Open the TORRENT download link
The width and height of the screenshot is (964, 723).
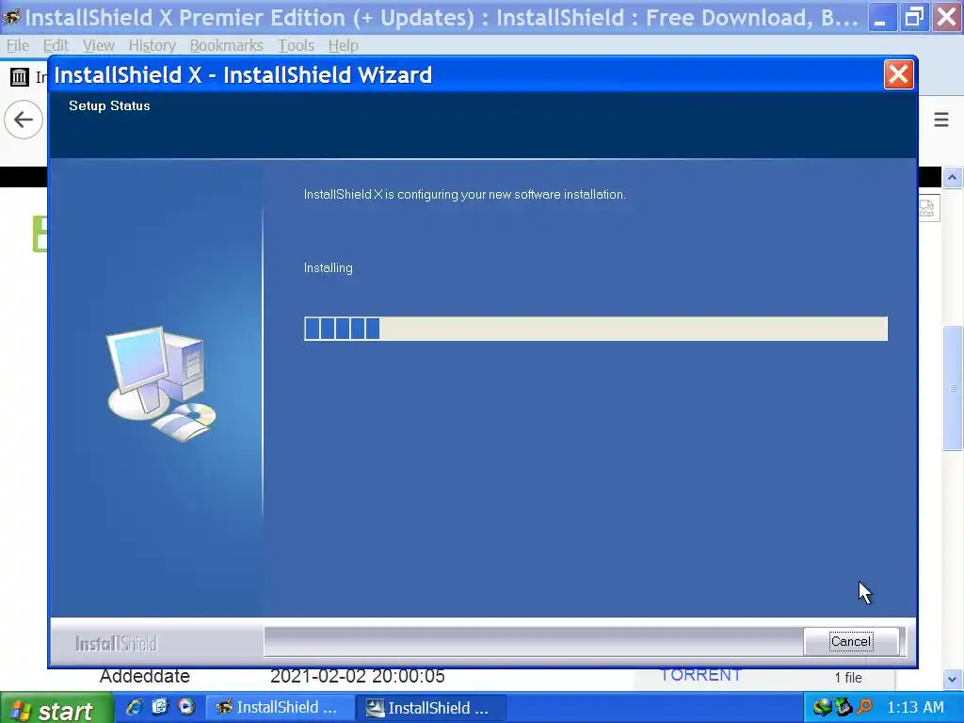(x=700, y=674)
